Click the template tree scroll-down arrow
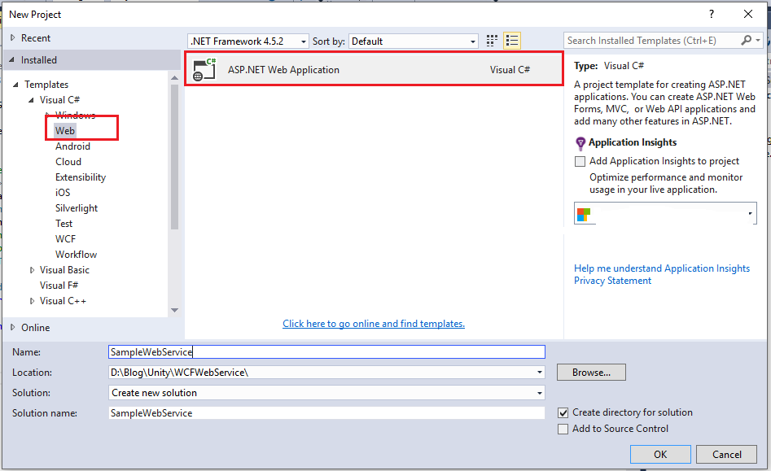 174,310
